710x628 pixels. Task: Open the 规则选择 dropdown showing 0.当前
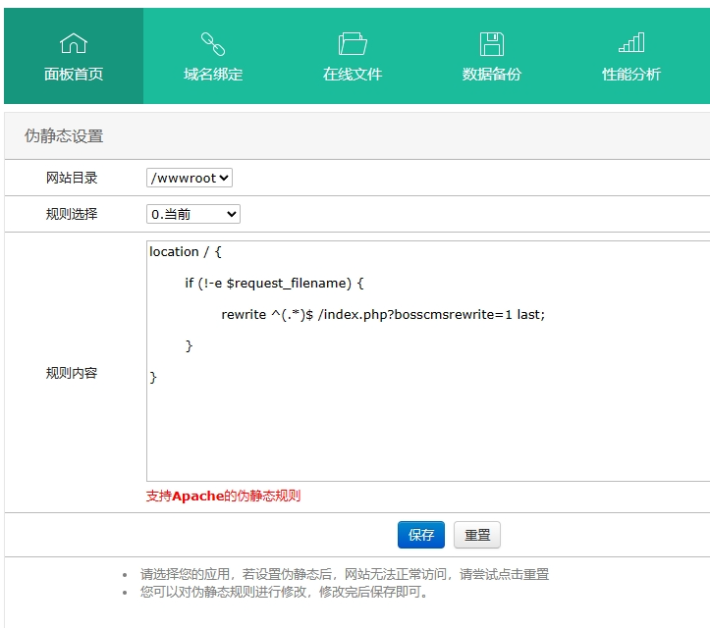(193, 214)
